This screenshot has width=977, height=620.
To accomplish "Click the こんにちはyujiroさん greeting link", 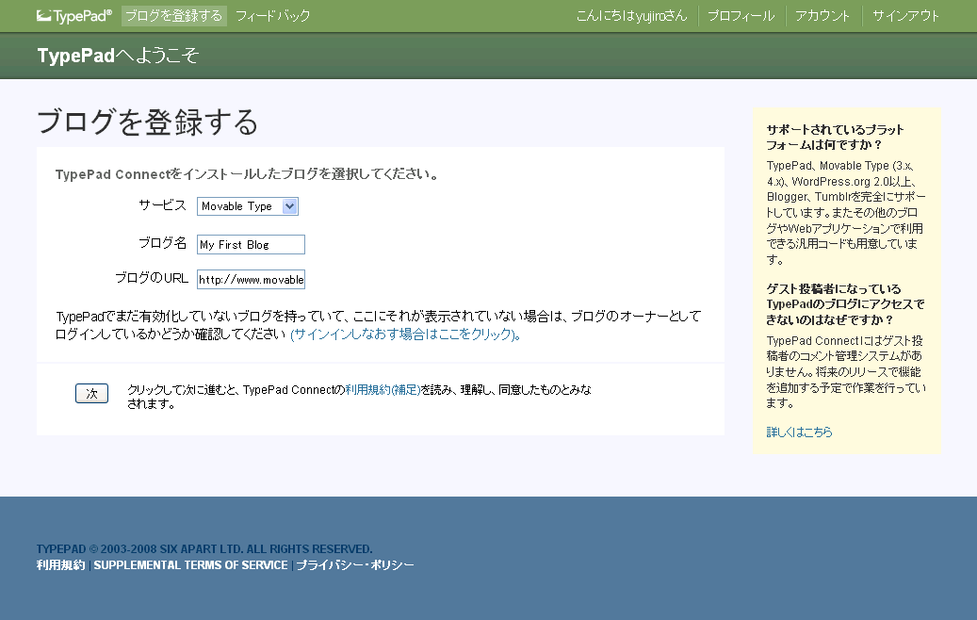I will click(x=631, y=15).
